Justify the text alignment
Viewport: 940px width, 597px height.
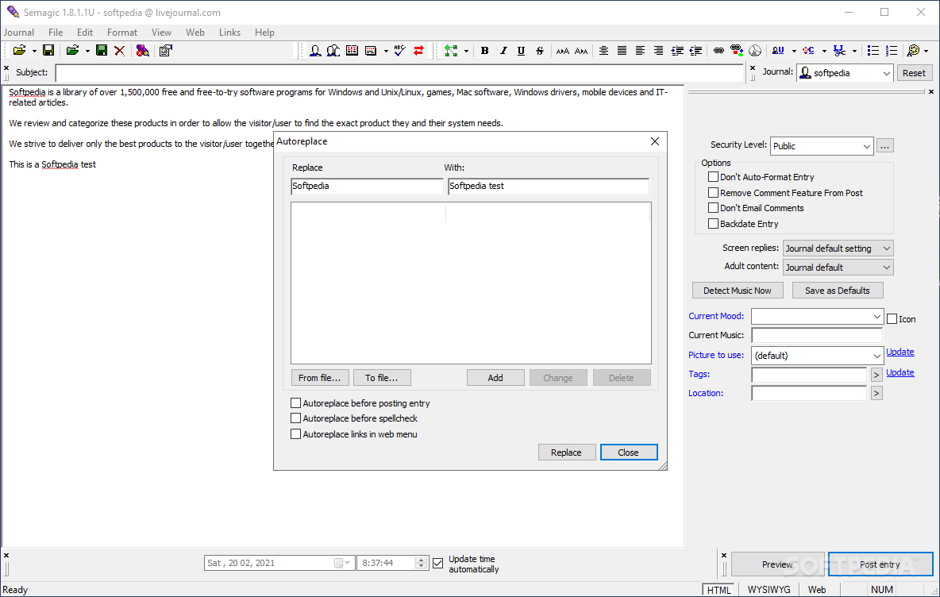coord(622,51)
